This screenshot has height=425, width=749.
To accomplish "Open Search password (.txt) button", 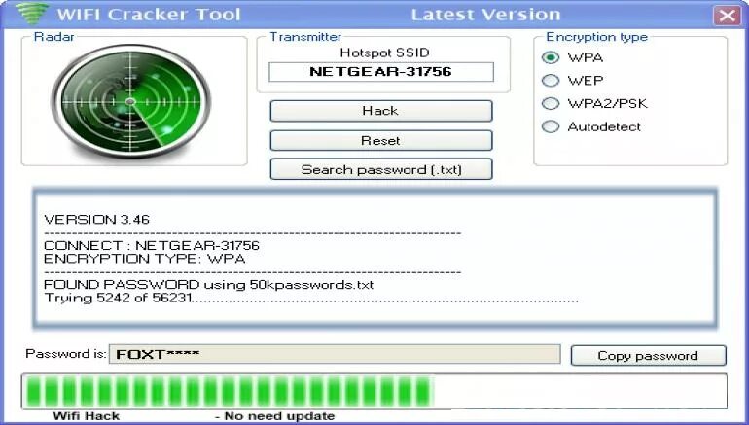I will 380,169.
